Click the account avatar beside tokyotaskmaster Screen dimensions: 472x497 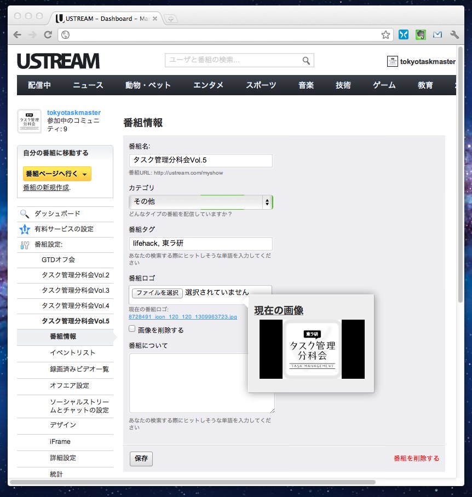click(x=392, y=61)
